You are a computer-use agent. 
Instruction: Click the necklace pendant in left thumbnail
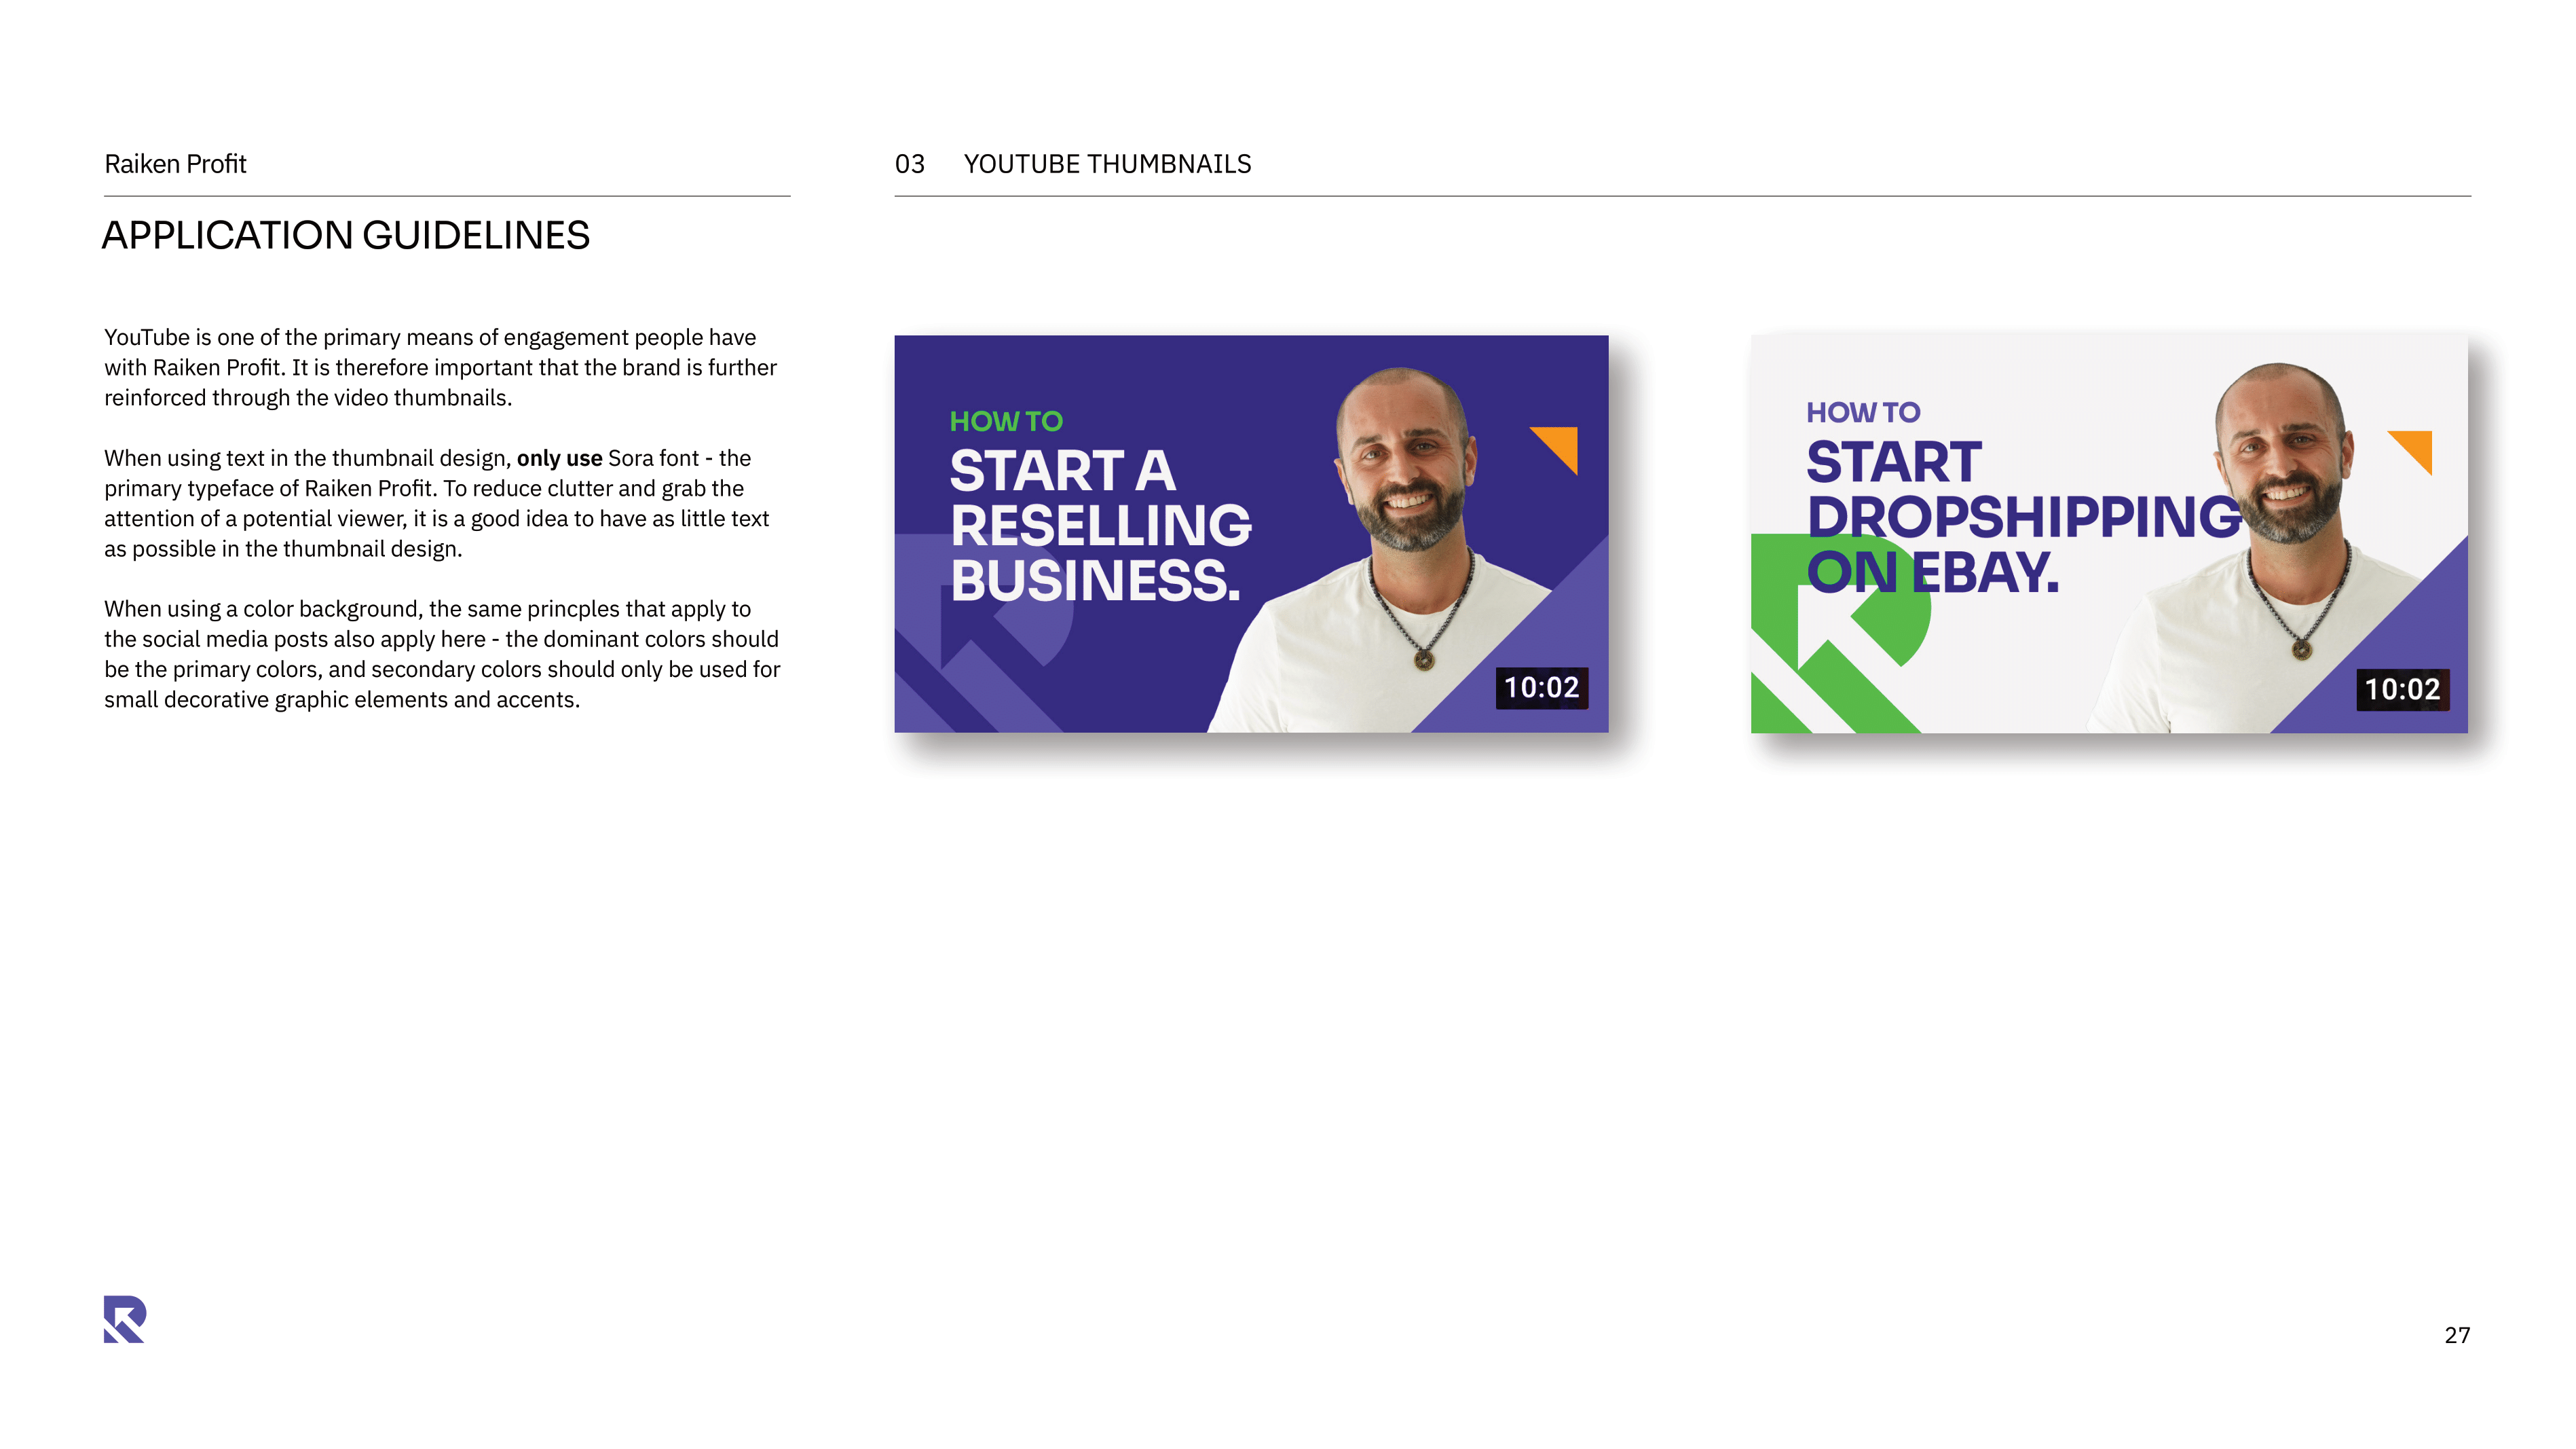[x=1423, y=660]
